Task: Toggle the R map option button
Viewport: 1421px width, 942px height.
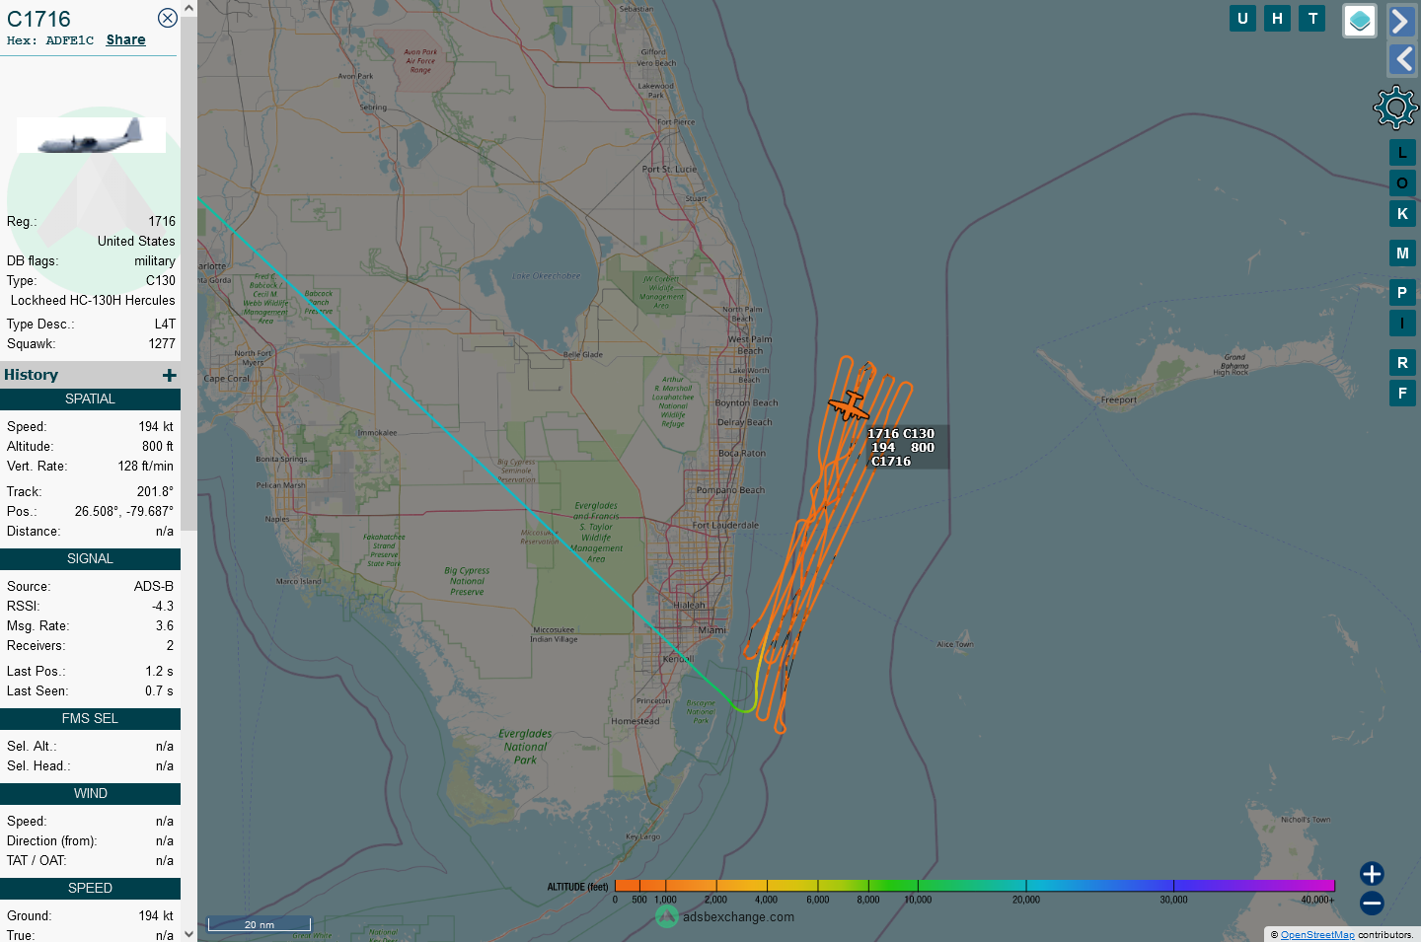Action: 1402,363
